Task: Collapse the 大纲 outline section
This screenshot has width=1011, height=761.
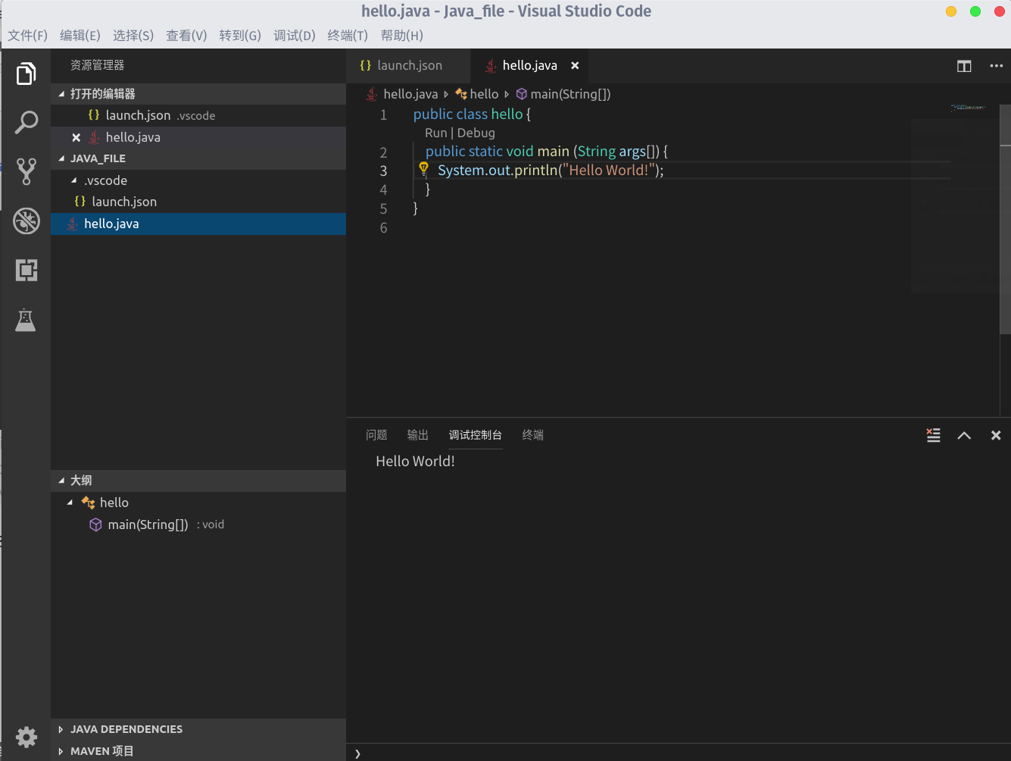Action: (62, 481)
